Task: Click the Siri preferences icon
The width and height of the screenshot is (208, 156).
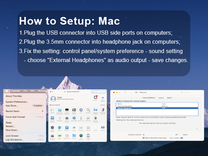Action: (x=80, y=110)
